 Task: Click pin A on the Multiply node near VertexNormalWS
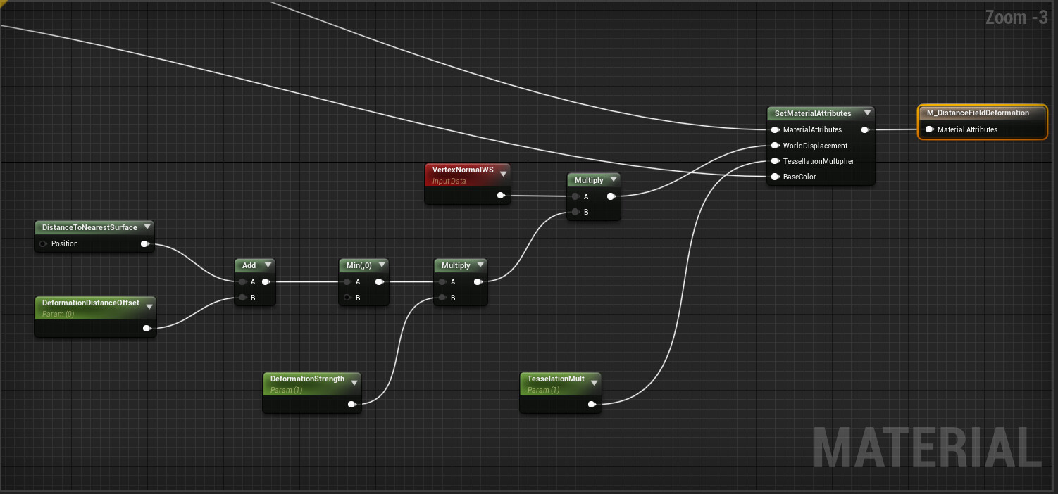(575, 196)
